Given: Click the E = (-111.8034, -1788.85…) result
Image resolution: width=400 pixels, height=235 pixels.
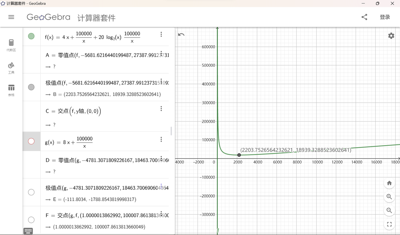Looking at the screenshot, I should [x=95, y=199].
